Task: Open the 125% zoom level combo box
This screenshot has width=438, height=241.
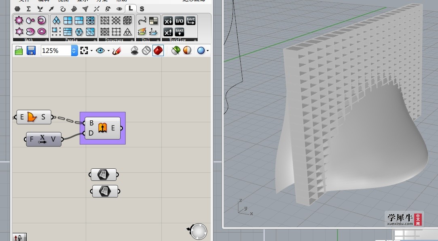Action: point(59,51)
